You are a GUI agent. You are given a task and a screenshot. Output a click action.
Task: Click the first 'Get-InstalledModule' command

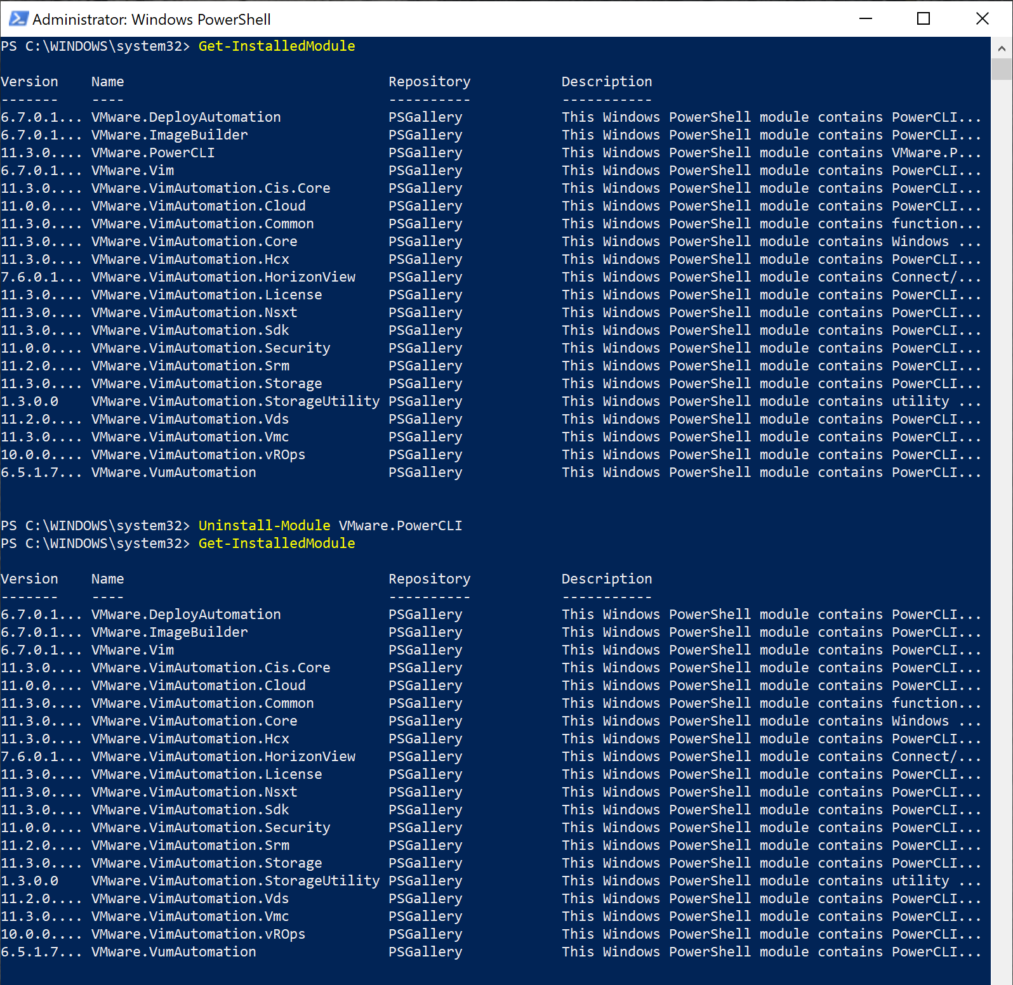click(x=277, y=46)
